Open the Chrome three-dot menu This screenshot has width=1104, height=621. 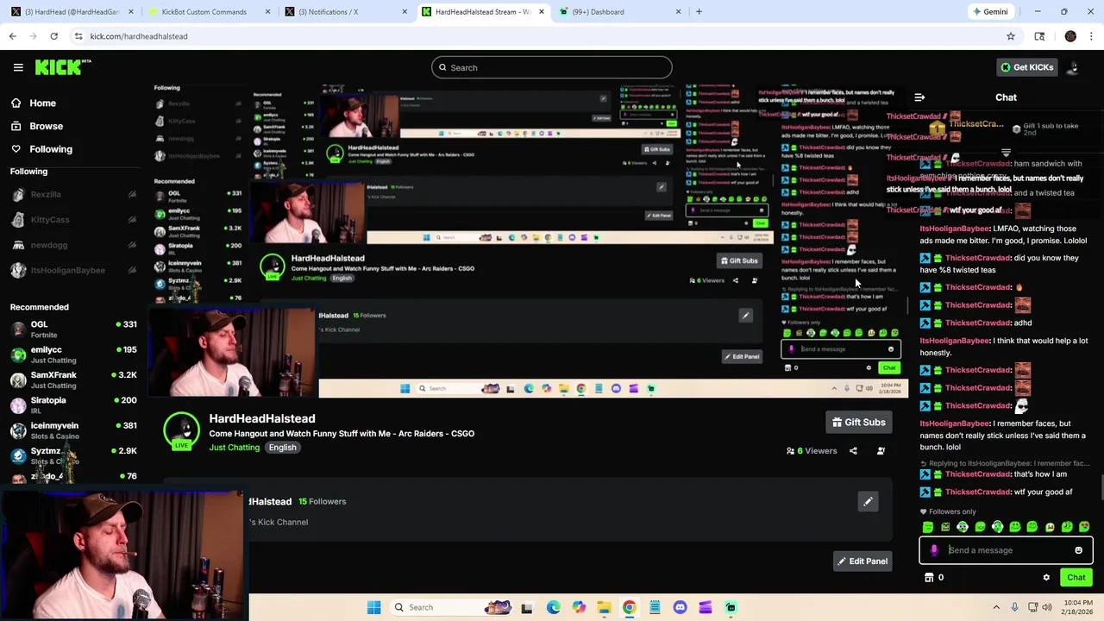tap(1092, 36)
